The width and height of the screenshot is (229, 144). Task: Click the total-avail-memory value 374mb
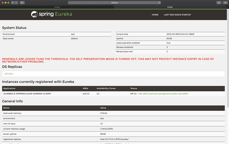pyautogui.click(x=103, y=113)
